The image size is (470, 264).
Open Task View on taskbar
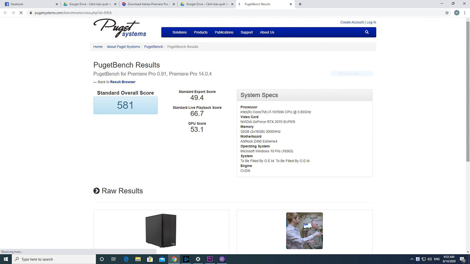click(113, 259)
